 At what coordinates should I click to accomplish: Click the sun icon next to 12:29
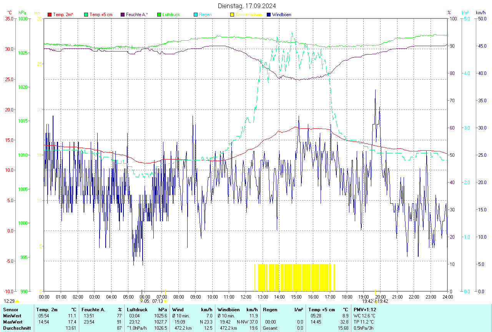[17, 301]
